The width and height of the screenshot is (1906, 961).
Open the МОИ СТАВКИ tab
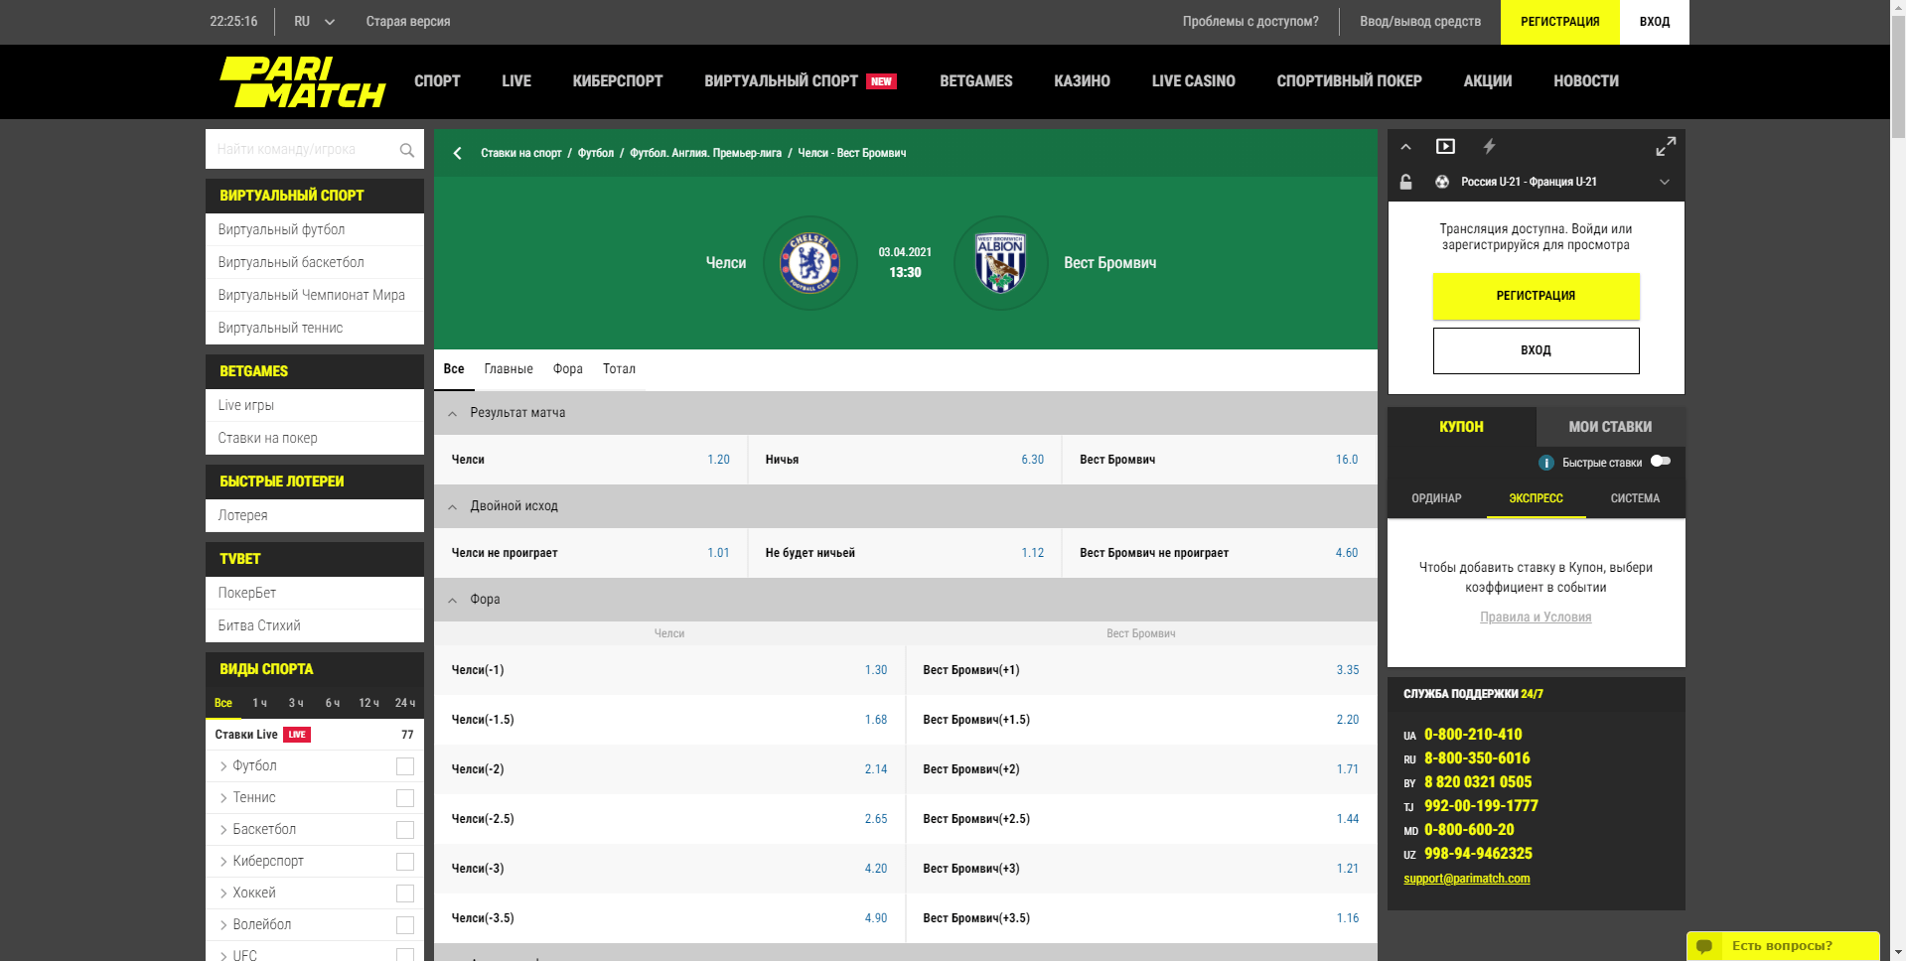click(1610, 427)
